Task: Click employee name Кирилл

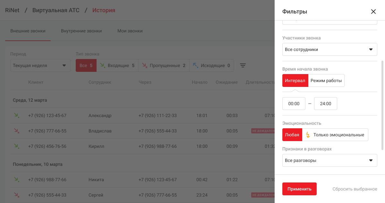Action: pyautogui.click(x=96, y=146)
